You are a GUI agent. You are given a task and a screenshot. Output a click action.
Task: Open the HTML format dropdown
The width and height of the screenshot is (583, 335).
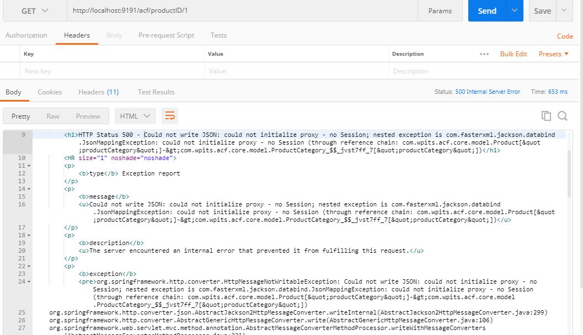(135, 116)
